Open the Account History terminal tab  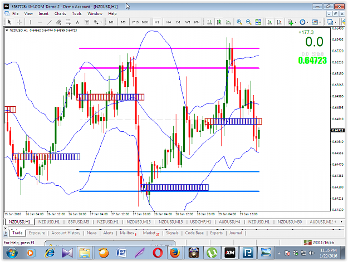coord(66,233)
